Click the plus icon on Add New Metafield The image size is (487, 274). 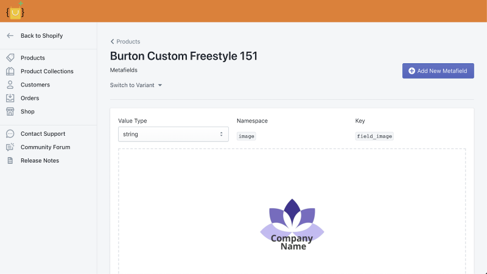pyautogui.click(x=412, y=71)
